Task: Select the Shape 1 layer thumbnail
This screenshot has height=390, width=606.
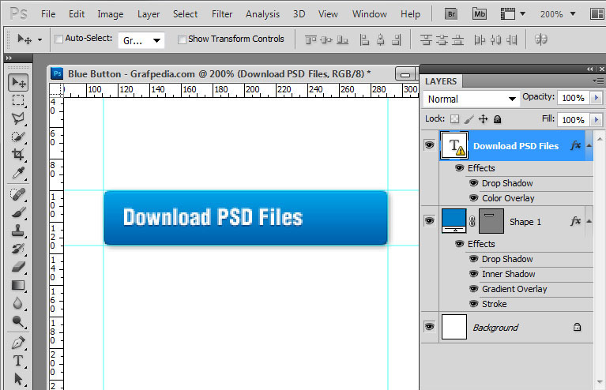Action: click(454, 221)
